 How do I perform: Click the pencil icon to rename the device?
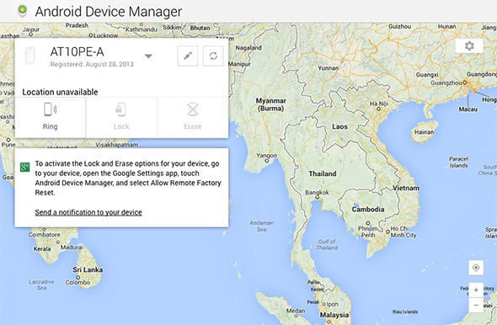188,56
